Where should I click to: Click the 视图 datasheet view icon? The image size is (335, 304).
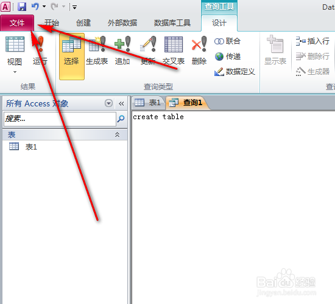(15, 44)
